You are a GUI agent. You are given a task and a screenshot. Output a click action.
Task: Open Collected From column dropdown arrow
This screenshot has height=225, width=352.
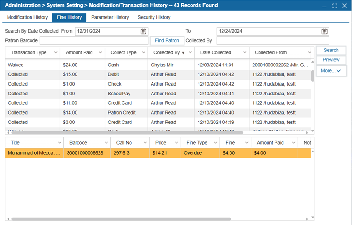pos(309,52)
